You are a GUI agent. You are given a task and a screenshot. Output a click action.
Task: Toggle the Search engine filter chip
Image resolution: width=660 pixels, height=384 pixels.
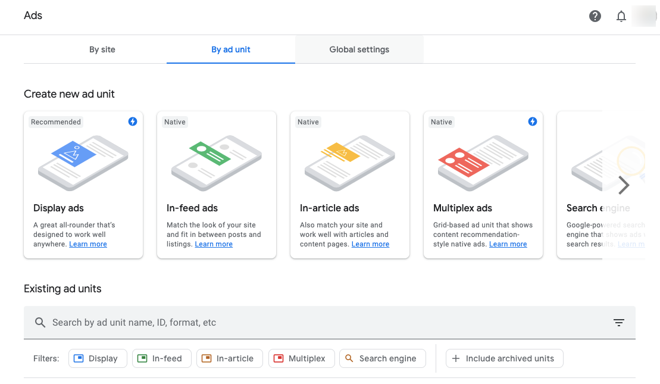pyautogui.click(x=382, y=358)
